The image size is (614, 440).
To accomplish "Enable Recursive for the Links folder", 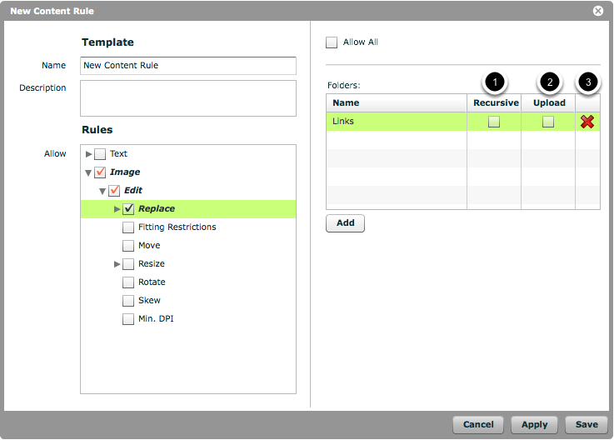I will (494, 122).
